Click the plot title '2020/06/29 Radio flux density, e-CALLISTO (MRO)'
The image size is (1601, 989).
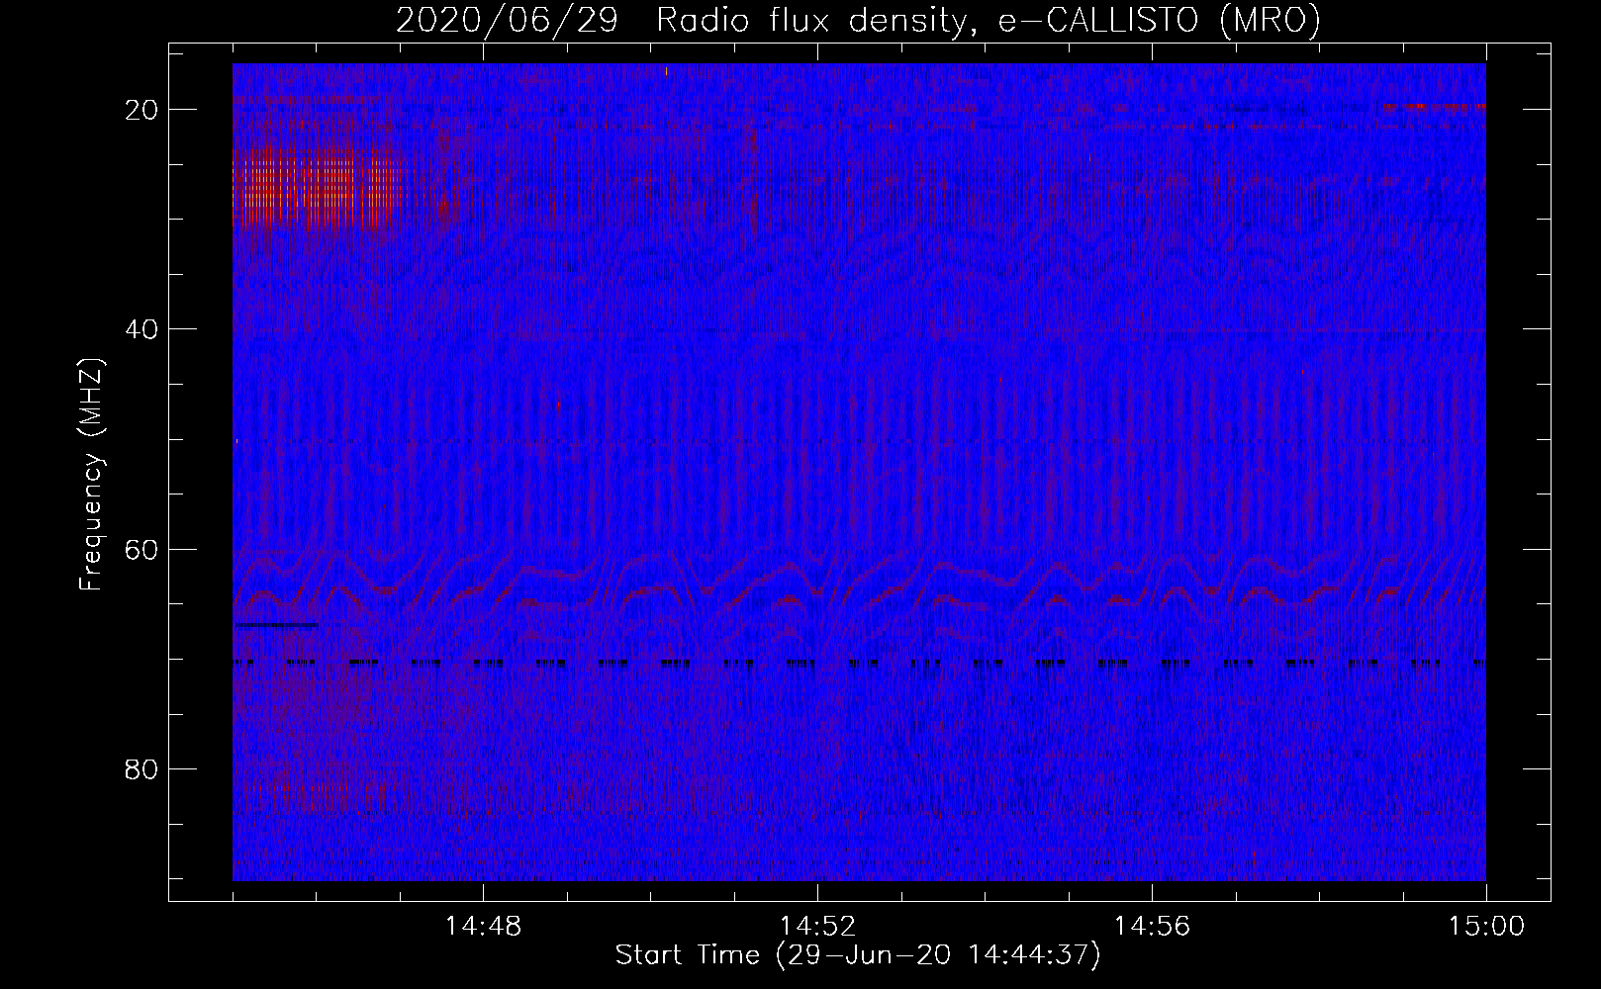(x=858, y=20)
